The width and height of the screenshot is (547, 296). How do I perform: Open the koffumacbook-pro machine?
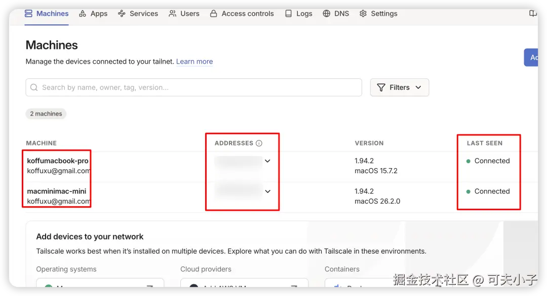point(58,161)
